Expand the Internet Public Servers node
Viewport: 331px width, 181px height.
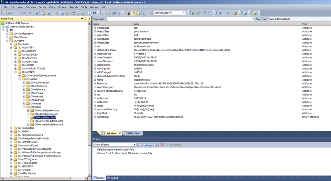tap(3, 27)
